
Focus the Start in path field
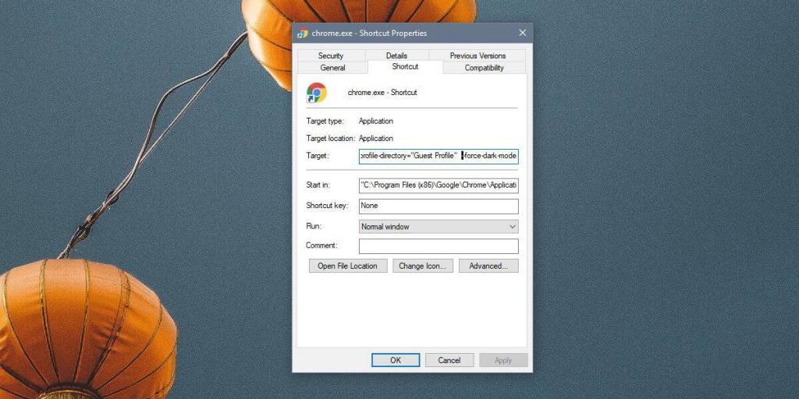(x=438, y=186)
